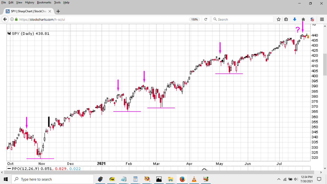The height and width of the screenshot is (184, 327).
Task: Click the horizontal scrollbar left arrow
Action: click(2, 172)
